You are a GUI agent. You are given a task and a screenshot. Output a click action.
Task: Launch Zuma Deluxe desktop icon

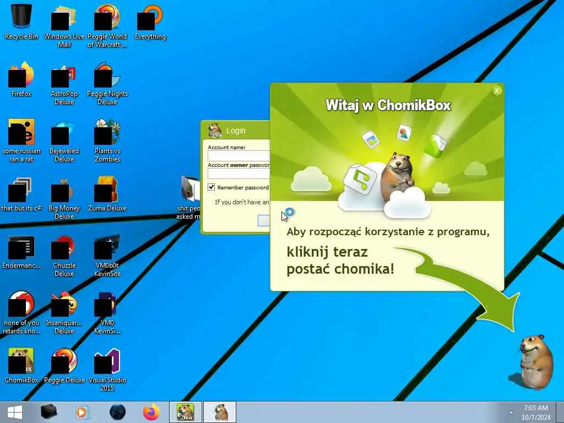[x=107, y=193]
